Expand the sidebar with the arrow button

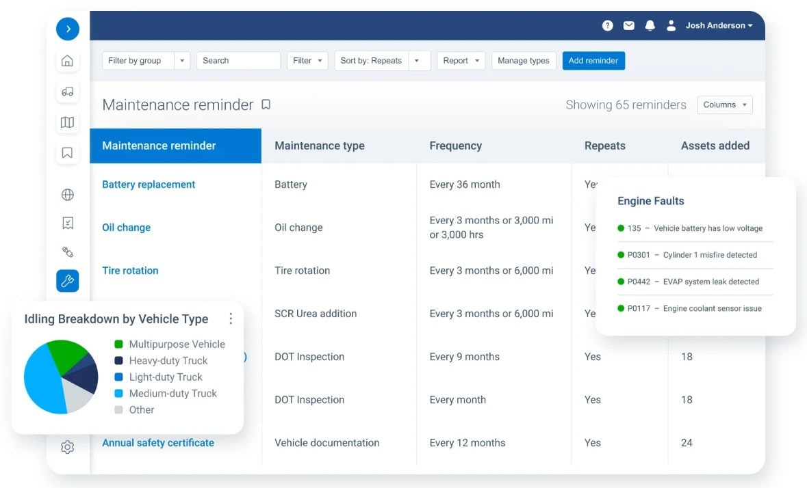[x=68, y=29]
